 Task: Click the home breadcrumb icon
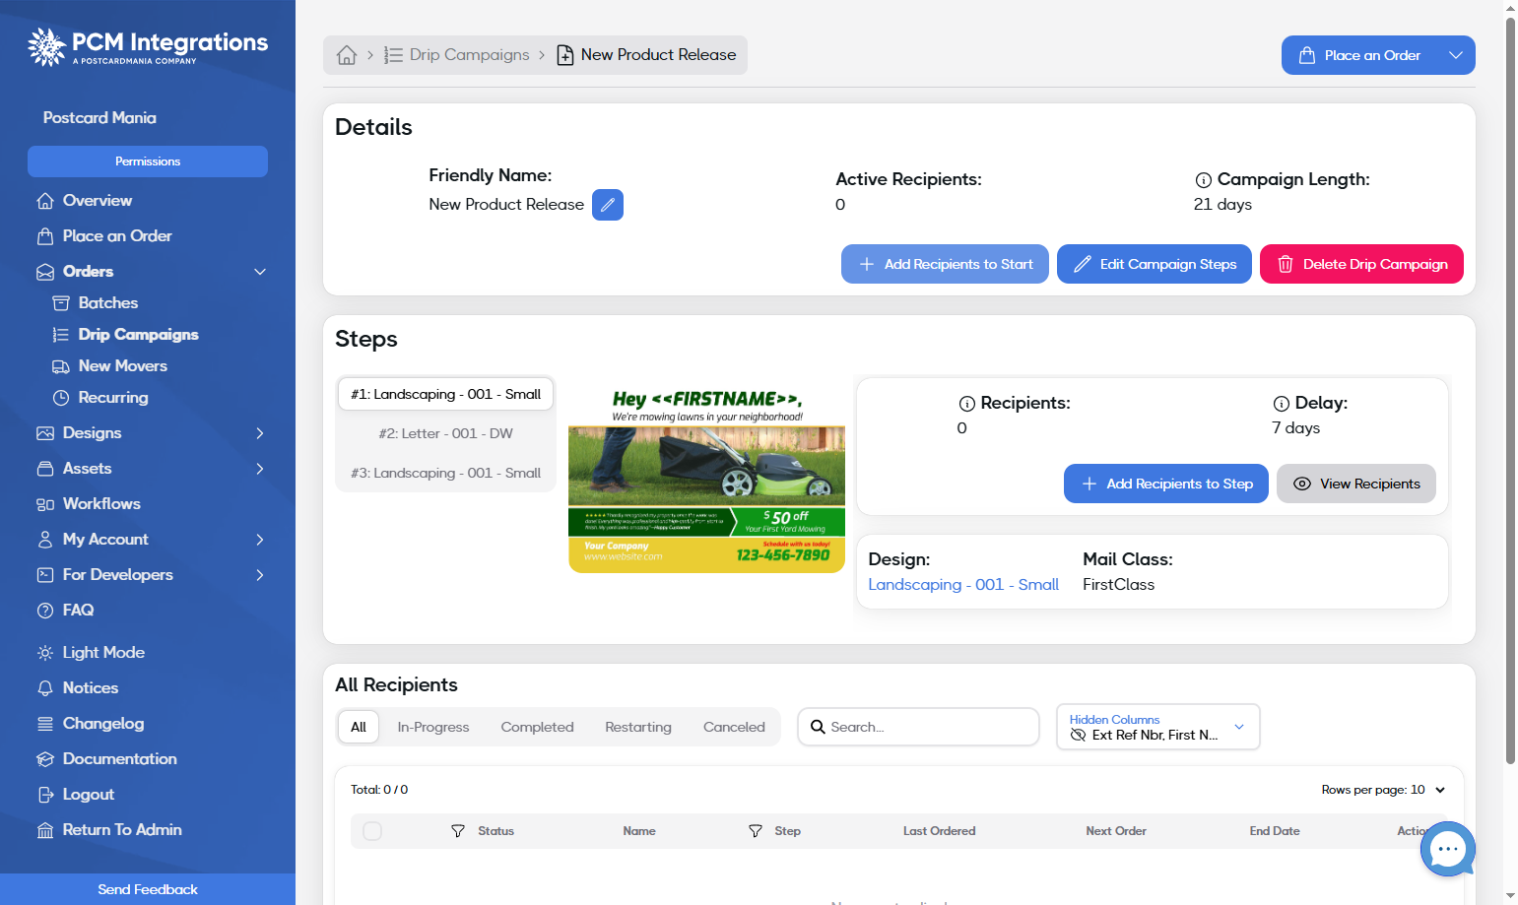tap(347, 55)
